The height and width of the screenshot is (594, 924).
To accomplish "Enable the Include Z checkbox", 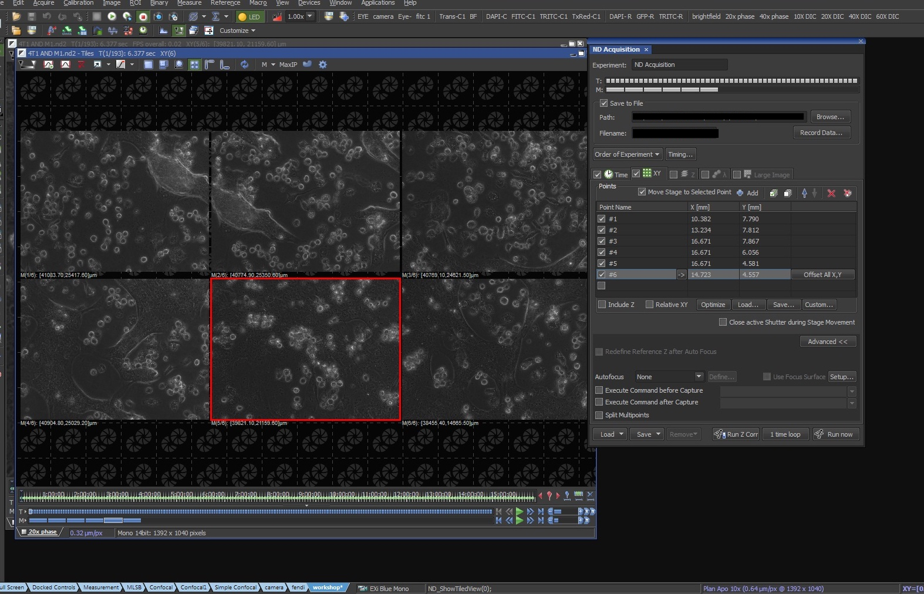I will pyautogui.click(x=602, y=305).
